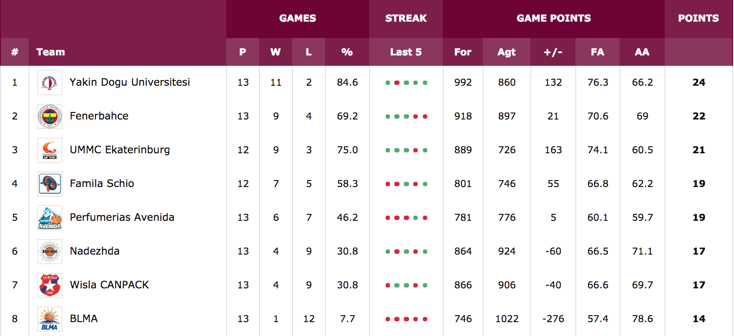The height and width of the screenshot is (336, 734).
Task: Click the Last 5 streak header
Action: point(406,52)
